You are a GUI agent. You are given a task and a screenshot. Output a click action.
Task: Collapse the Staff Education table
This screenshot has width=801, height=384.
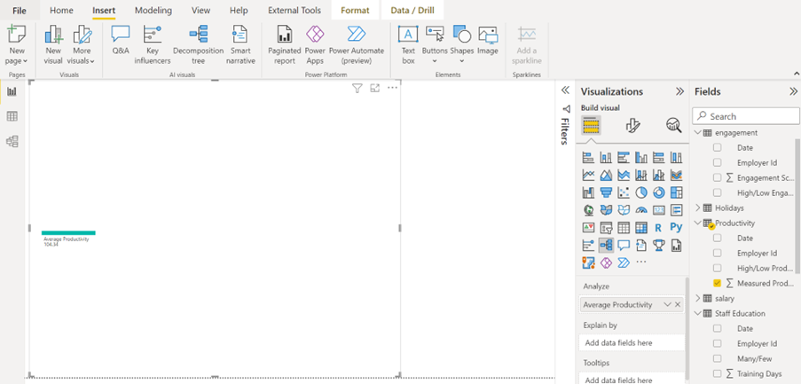pos(698,314)
